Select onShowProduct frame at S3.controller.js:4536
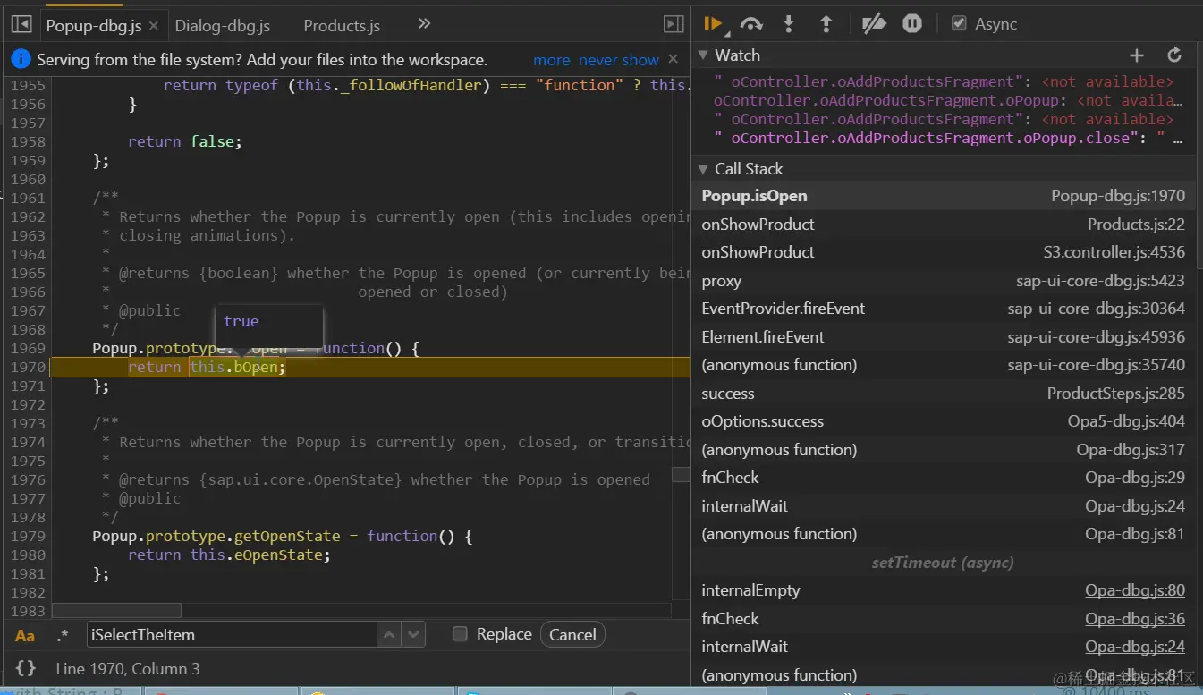 click(x=944, y=252)
